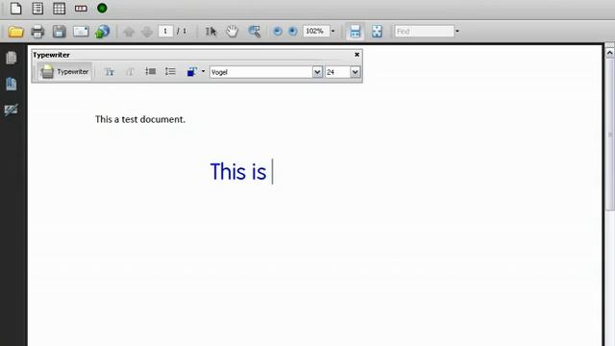Toggle the Fit Page view button
This screenshot has width=615, height=346.
point(377,32)
